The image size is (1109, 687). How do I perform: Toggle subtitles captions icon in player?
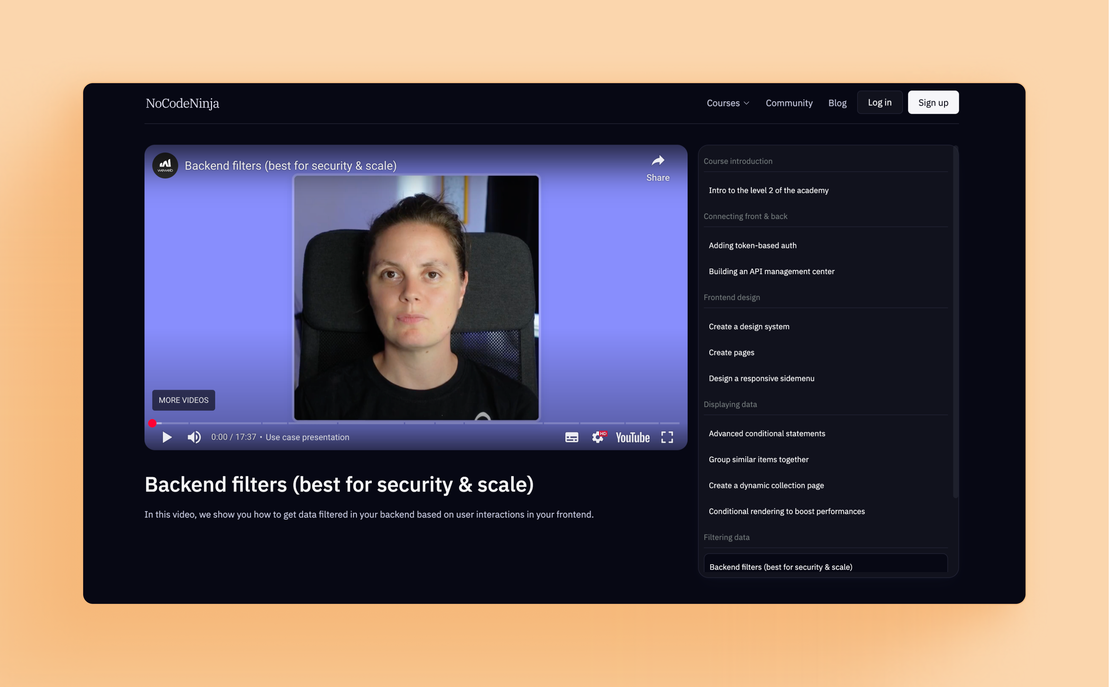(x=571, y=437)
